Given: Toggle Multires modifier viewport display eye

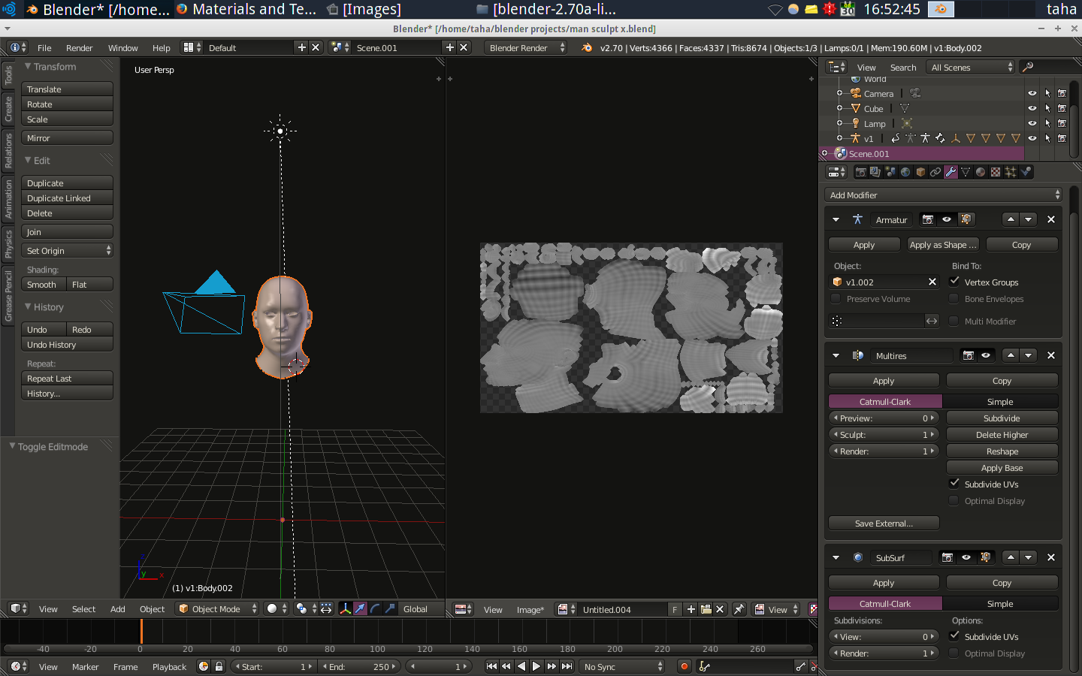Looking at the screenshot, I should (x=986, y=355).
